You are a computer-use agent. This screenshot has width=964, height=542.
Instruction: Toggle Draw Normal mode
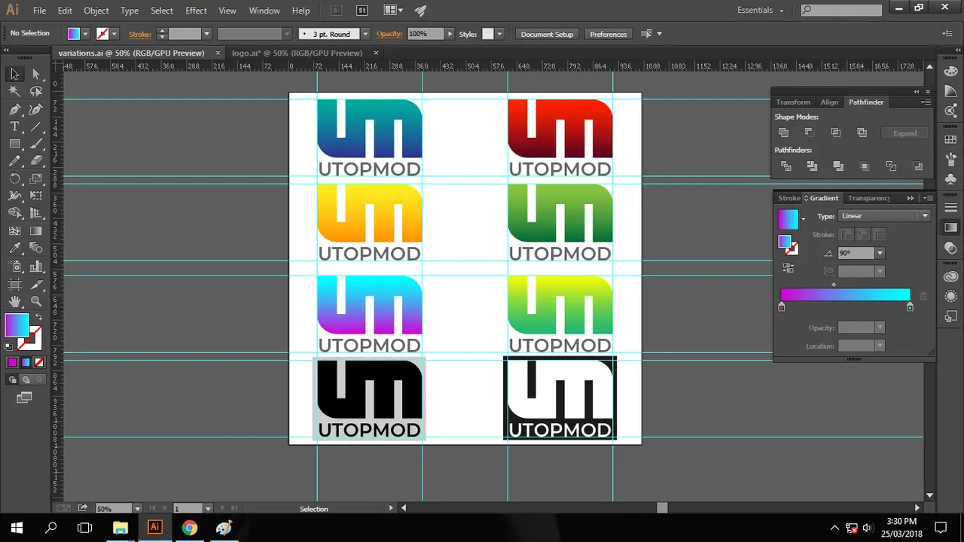tap(12, 379)
